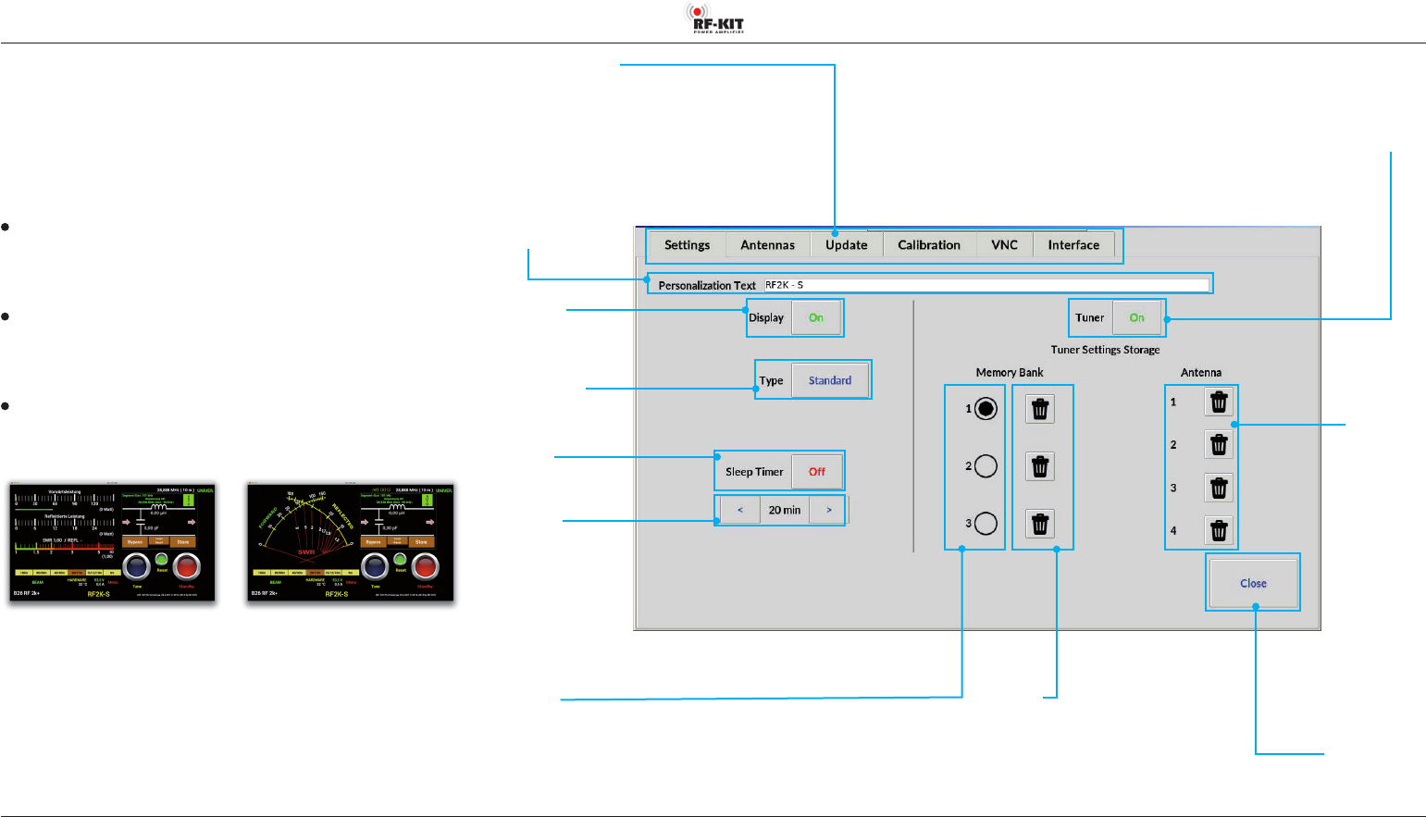This screenshot has width=1426, height=817.
Task: Clear Antenna 4 tuner storage trash icon
Action: [x=1219, y=531]
